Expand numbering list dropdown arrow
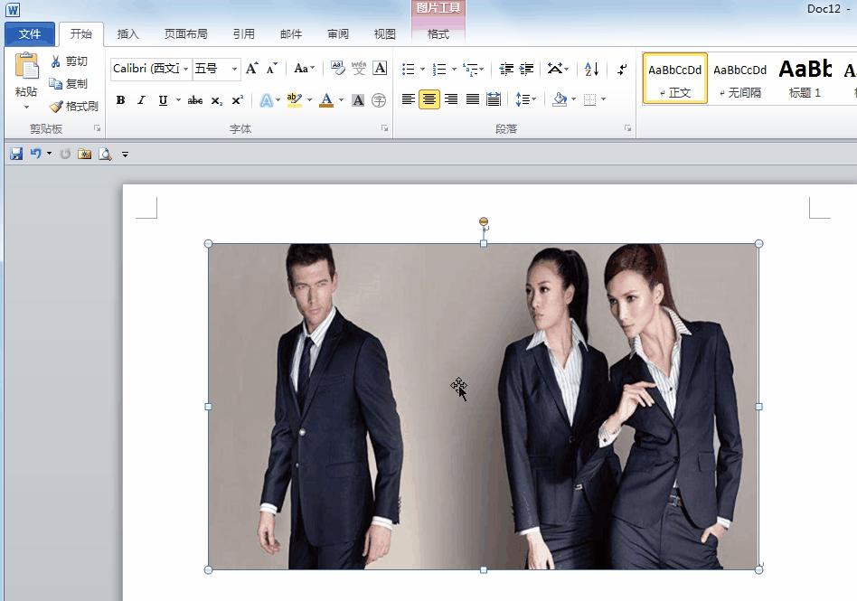Screen dimensions: 857x601 point(454,69)
